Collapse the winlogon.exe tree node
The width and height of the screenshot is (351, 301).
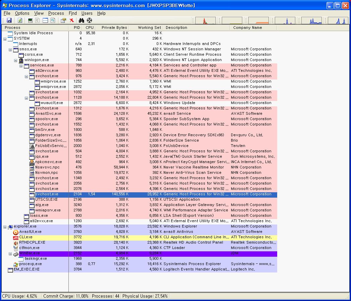(15, 60)
